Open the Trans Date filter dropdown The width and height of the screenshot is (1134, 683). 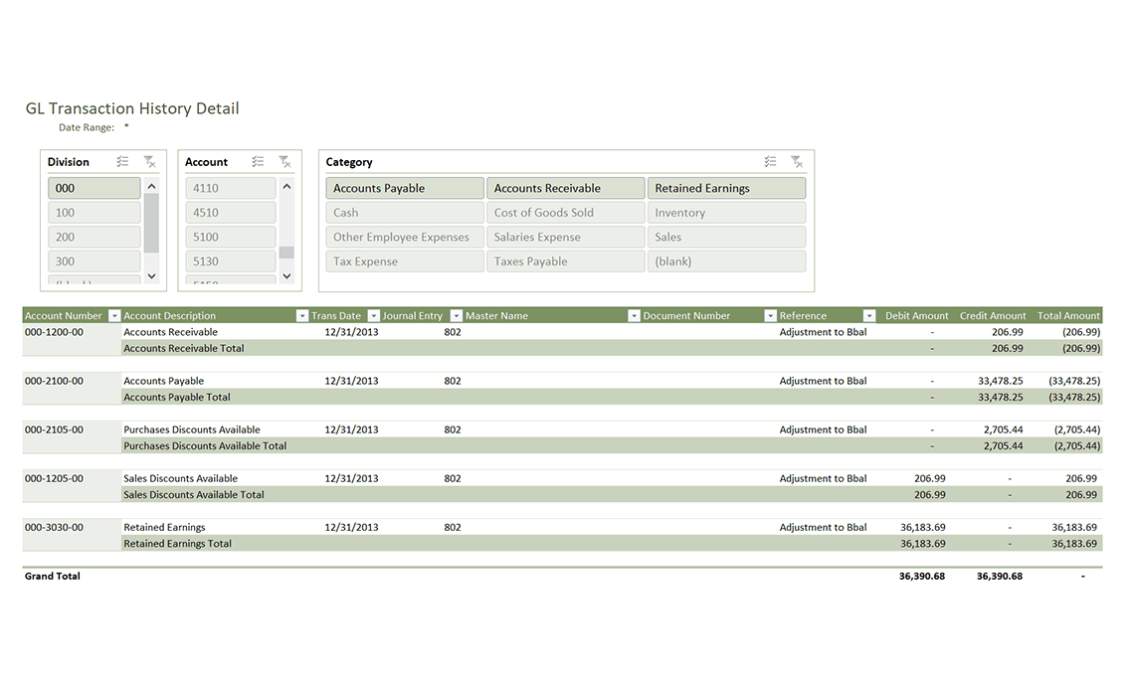(373, 315)
